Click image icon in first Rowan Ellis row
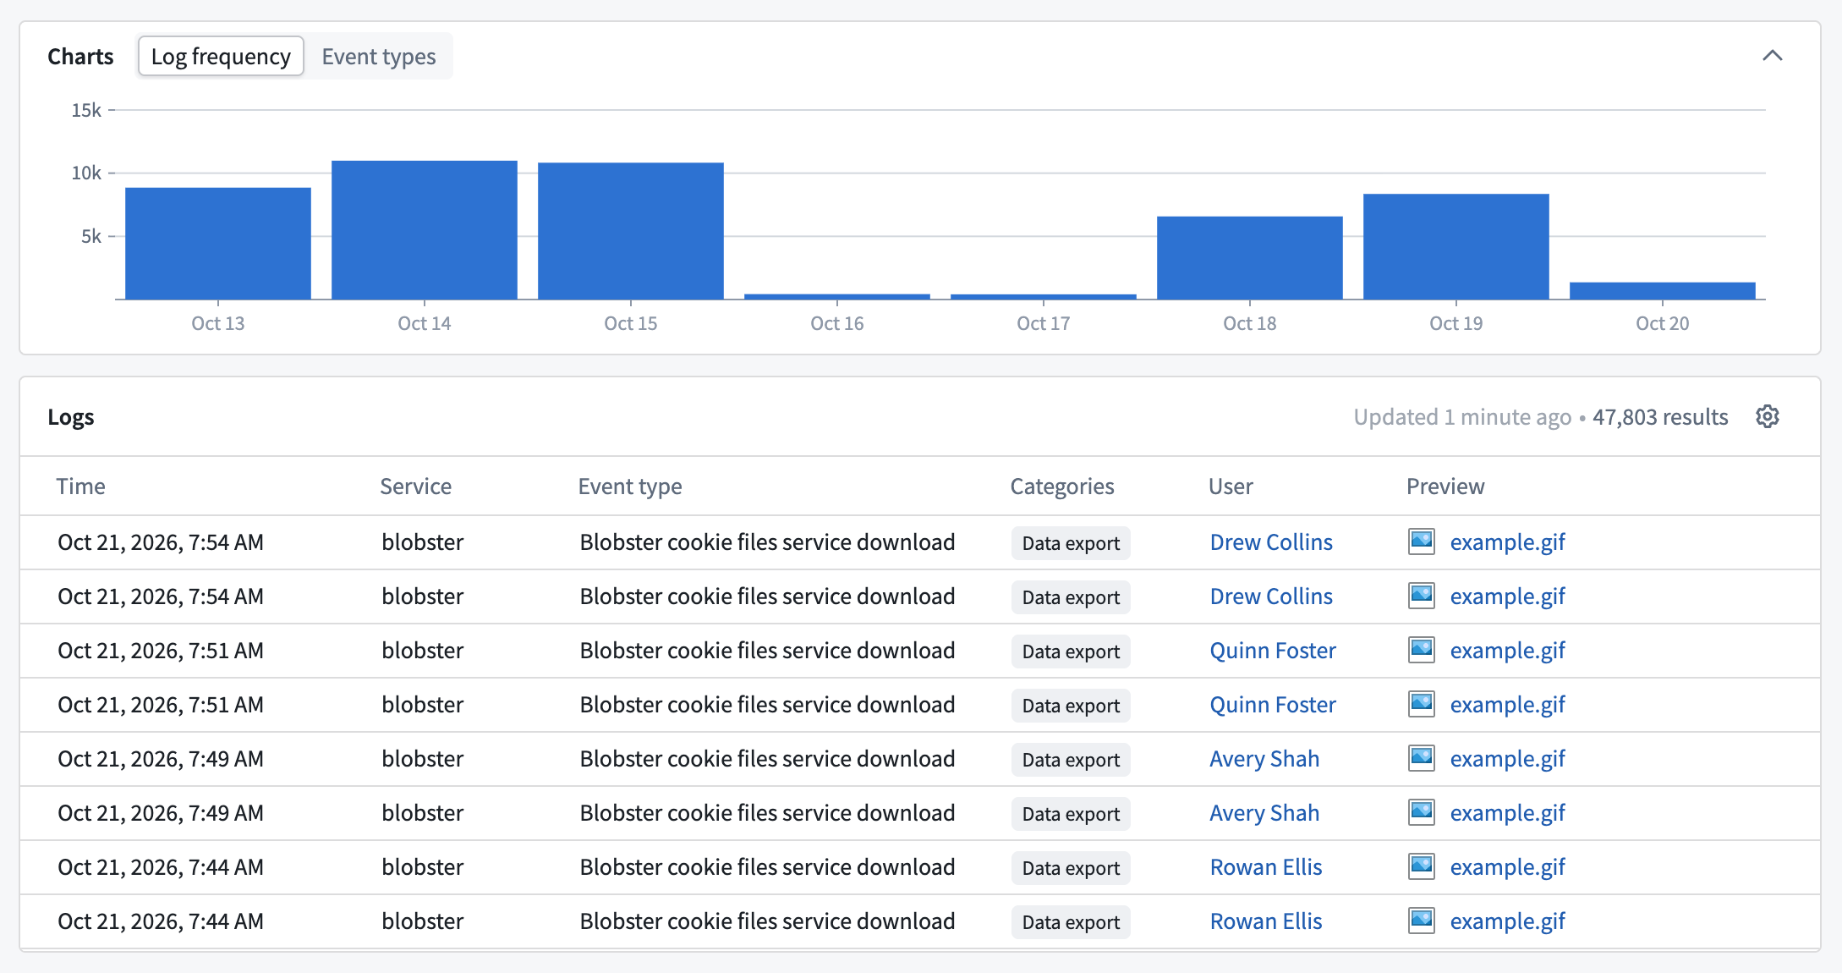The image size is (1842, 973). (x=1422, y=866)
